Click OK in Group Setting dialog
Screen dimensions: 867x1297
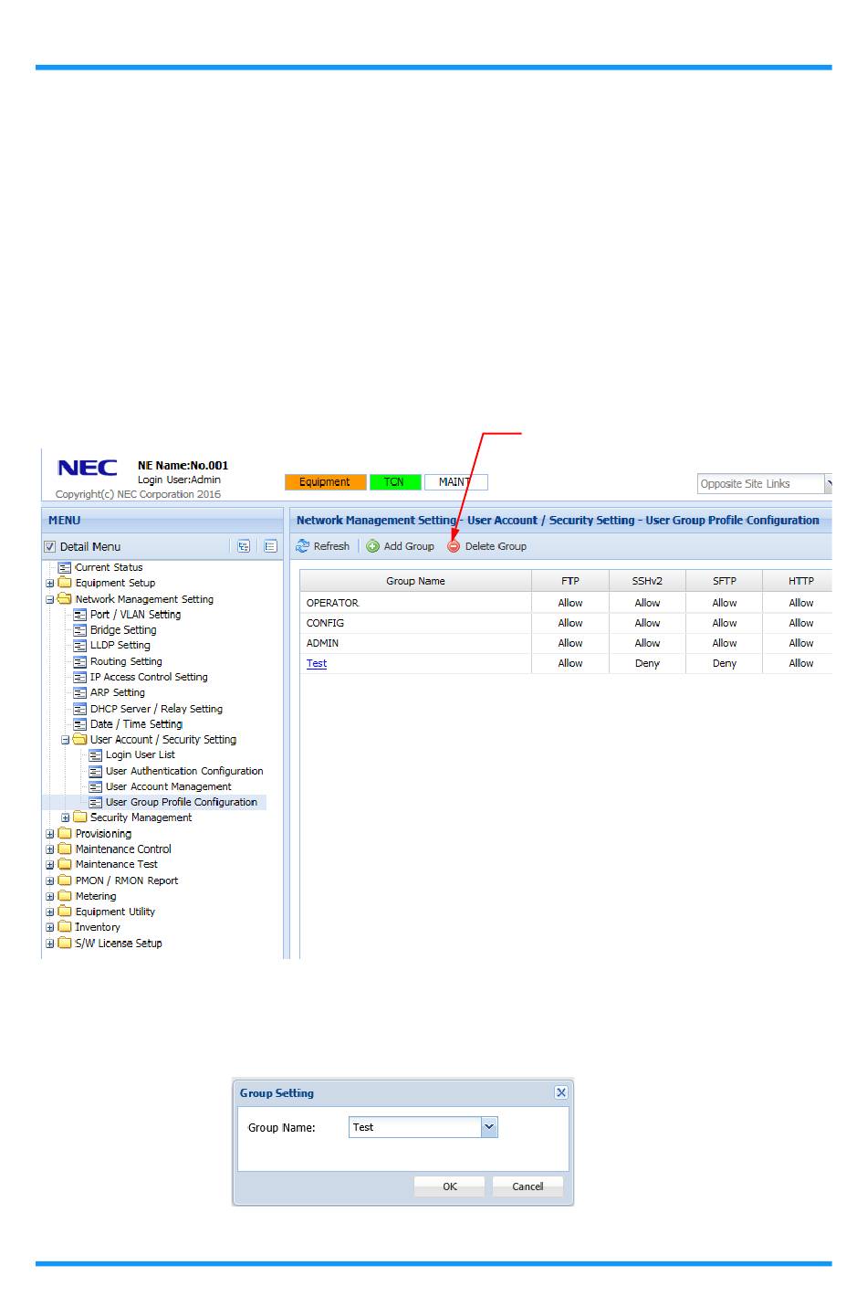(450, 1186)
